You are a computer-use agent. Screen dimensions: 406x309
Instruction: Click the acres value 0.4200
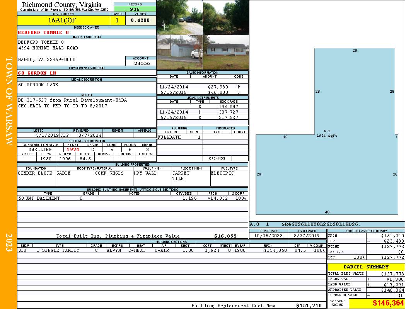(x=140, y=20)
